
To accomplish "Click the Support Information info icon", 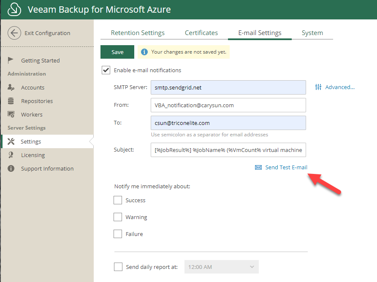I will coord(11,168).
